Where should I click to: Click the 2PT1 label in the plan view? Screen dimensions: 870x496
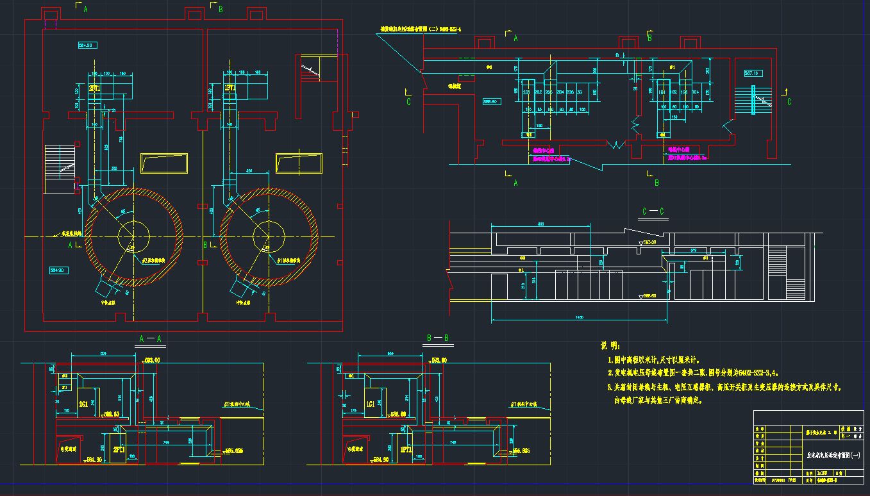click(94, 88)
